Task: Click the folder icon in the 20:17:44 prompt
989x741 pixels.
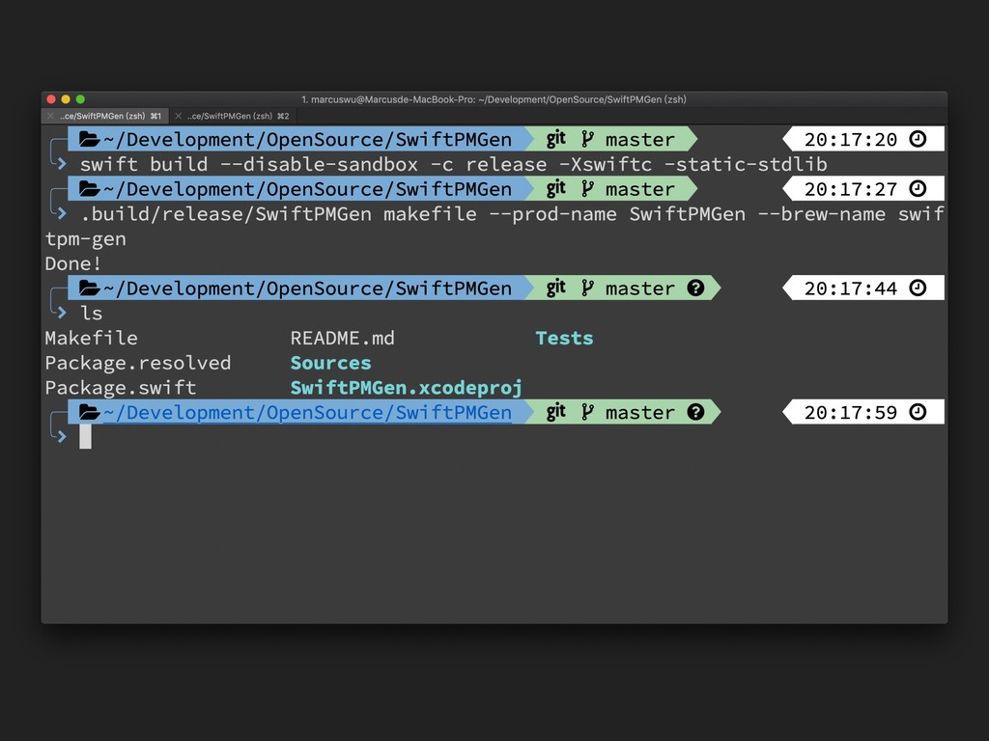Action: [90, 288]
